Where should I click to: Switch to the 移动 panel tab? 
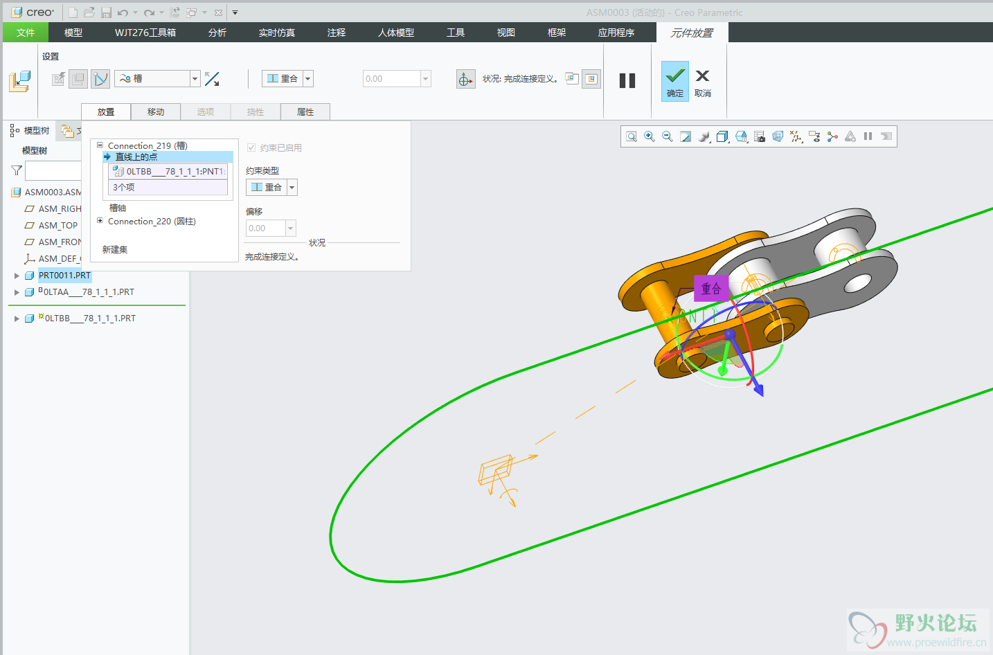[x=156, y=111]
